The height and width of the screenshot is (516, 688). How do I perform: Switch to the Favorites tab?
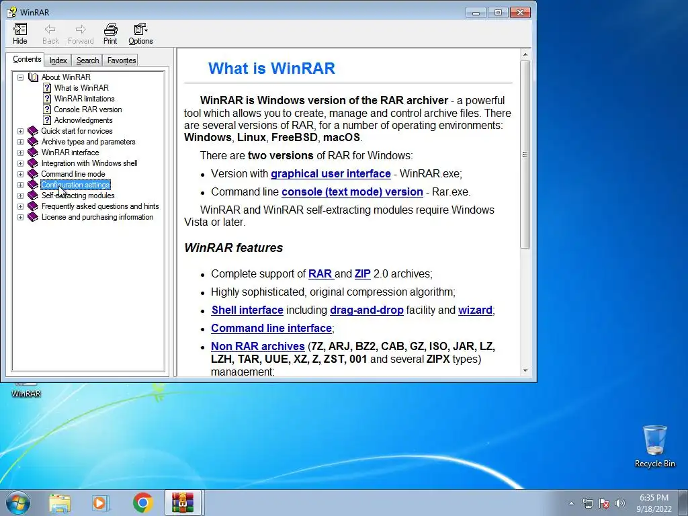[122, 60]
